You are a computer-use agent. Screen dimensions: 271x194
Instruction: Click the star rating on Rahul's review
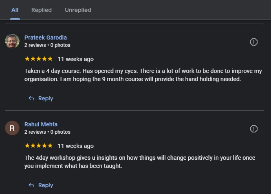coord(39,146)
